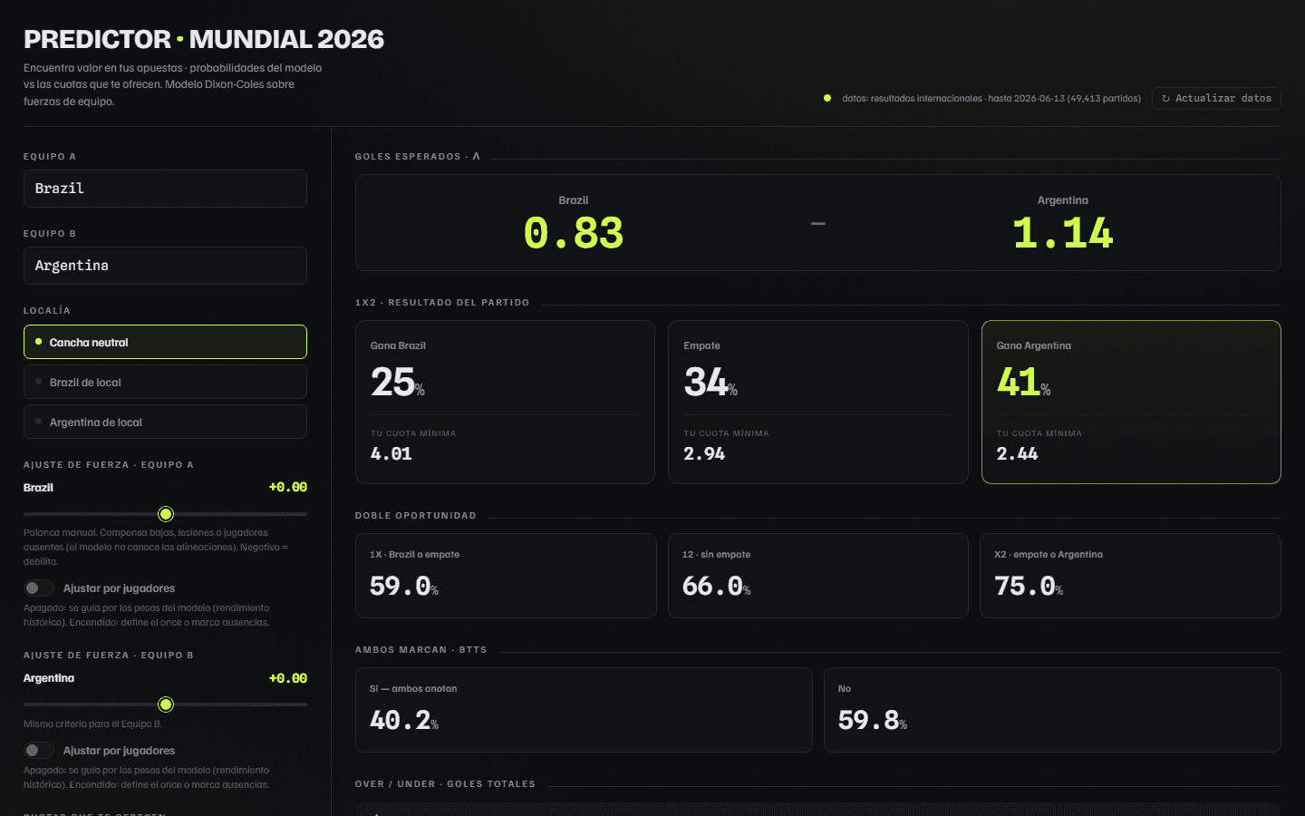Click the green data status dot indicator
1305x816 pixels.
click(827, 98)
